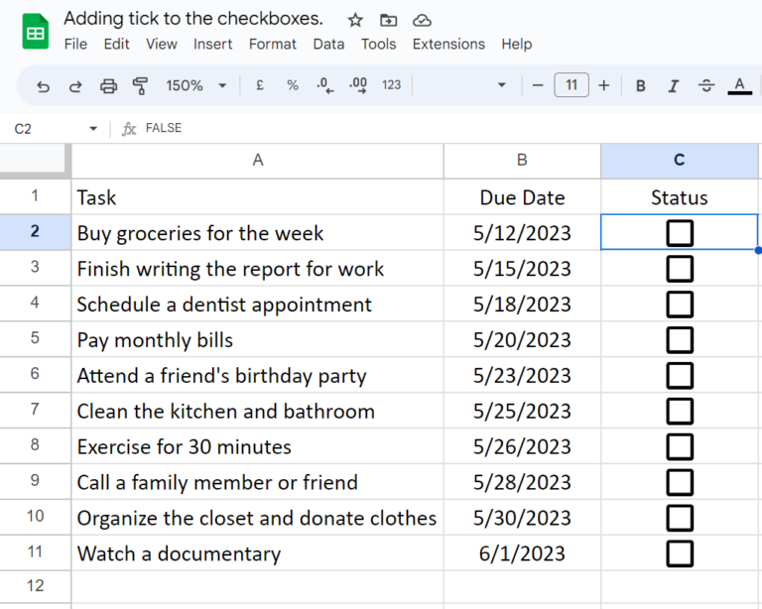Click the move to folder icon
762x609 pixels.
click(388, 20)
